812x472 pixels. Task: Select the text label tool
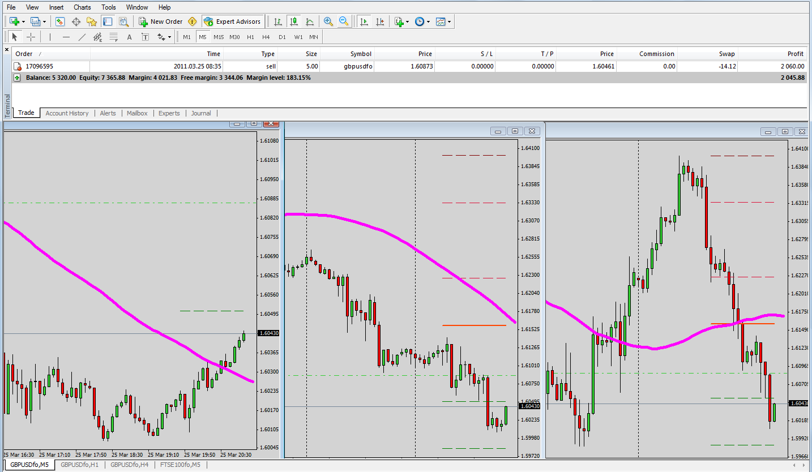point(146,37)
